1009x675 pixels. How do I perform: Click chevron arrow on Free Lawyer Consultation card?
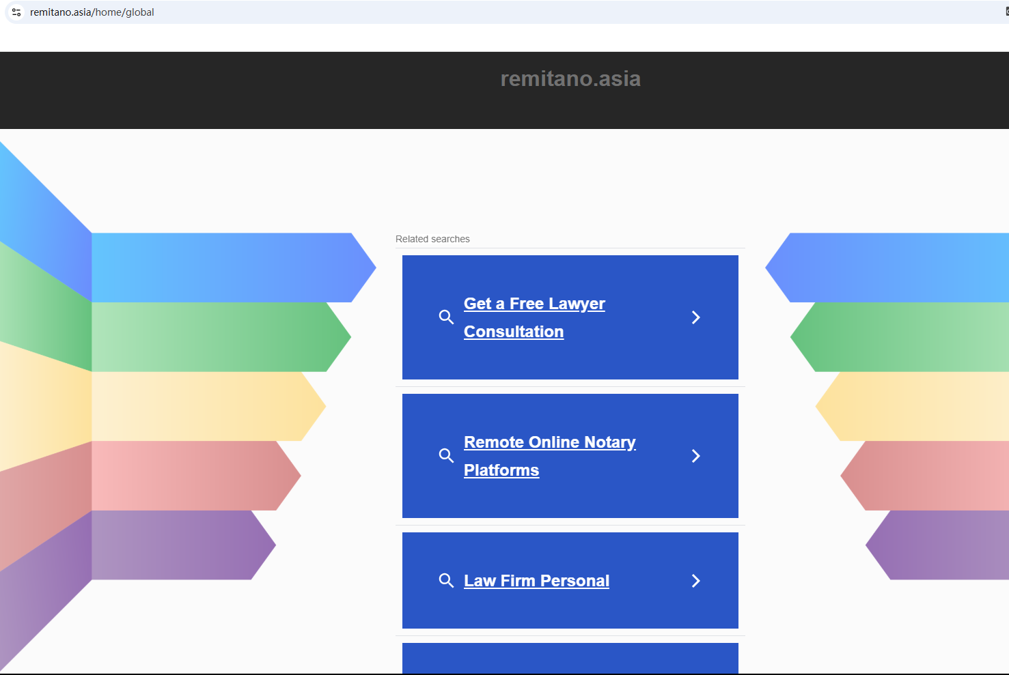pos(695,317)
